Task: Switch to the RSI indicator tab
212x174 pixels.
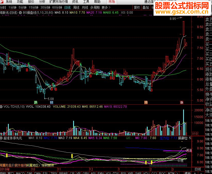Action: point(123,173)
